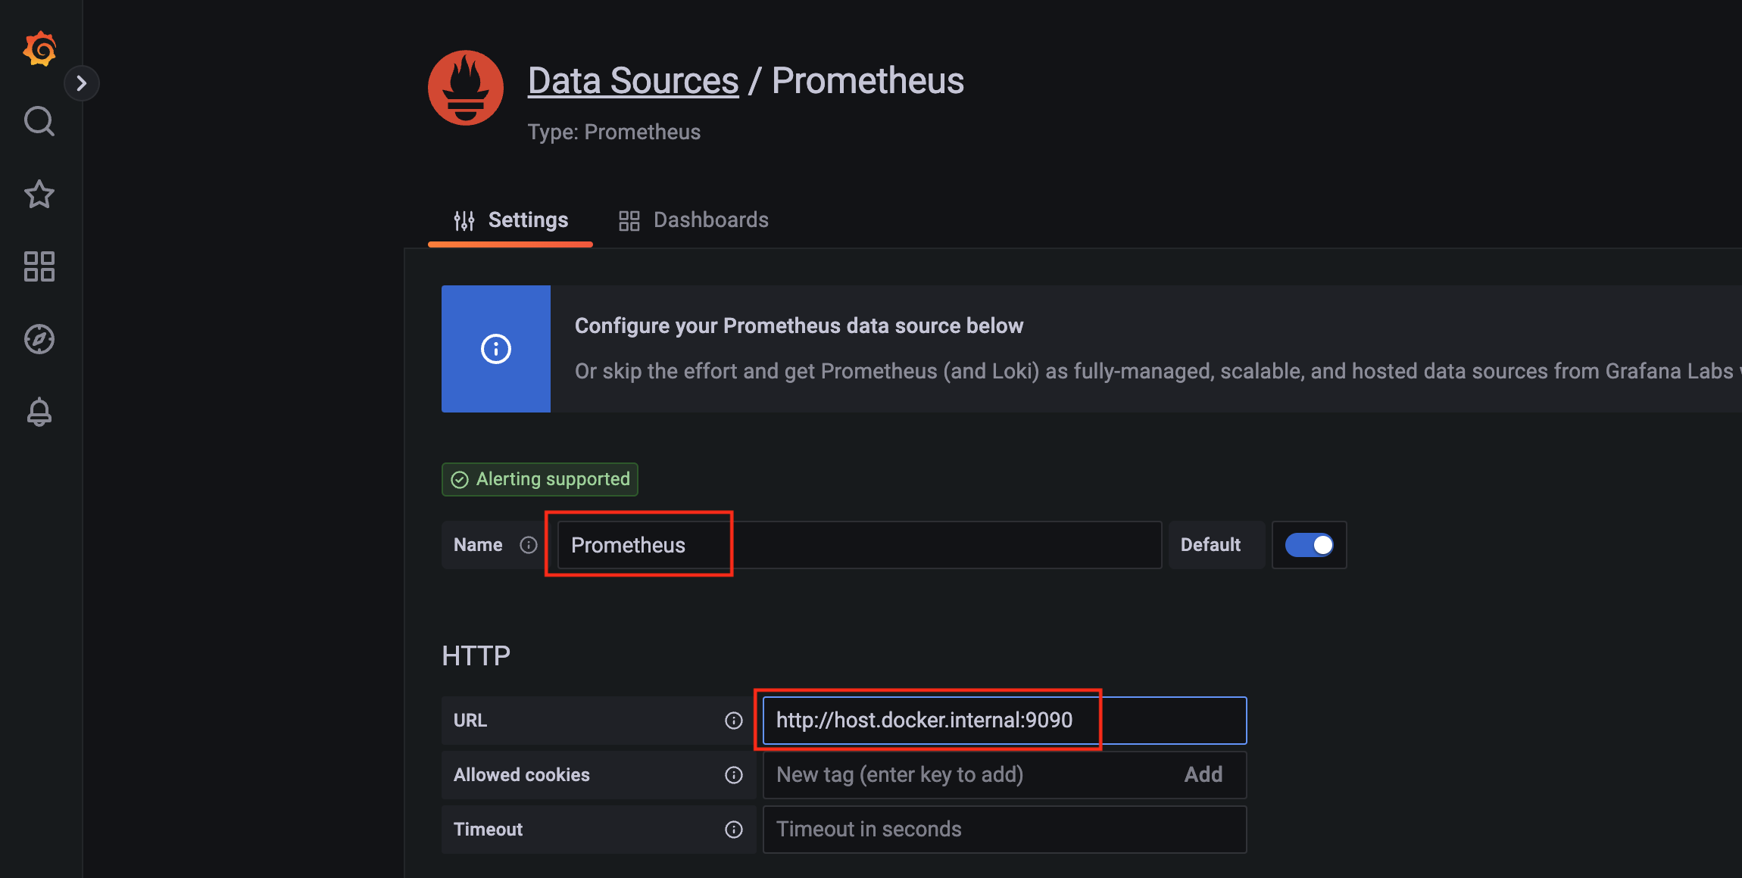
Task: Toggle the Default data source switch
Action: pos(1310,545)
